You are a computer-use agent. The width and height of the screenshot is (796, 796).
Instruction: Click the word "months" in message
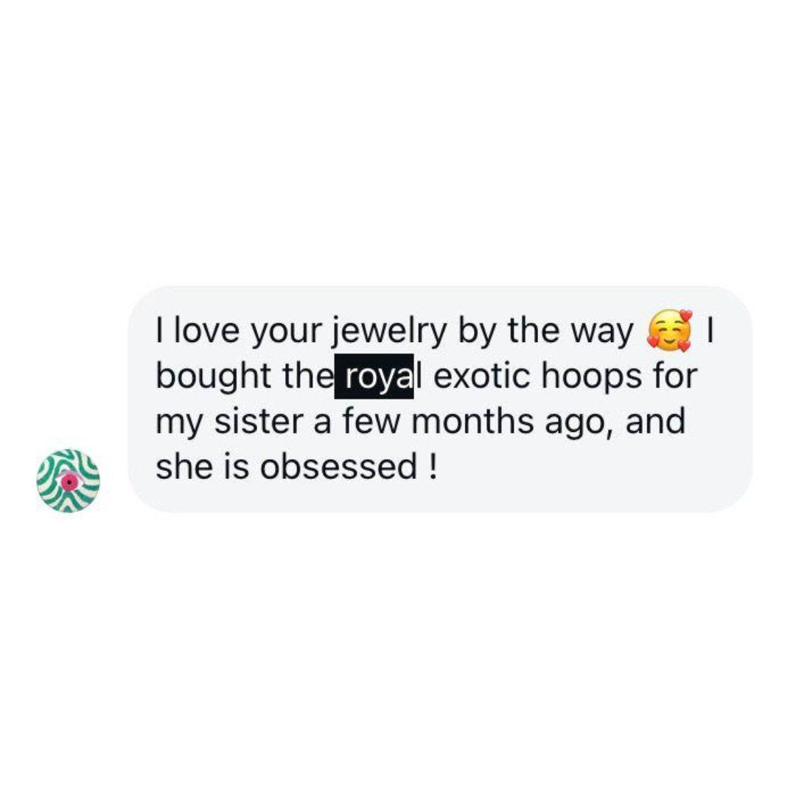(472, 422)
